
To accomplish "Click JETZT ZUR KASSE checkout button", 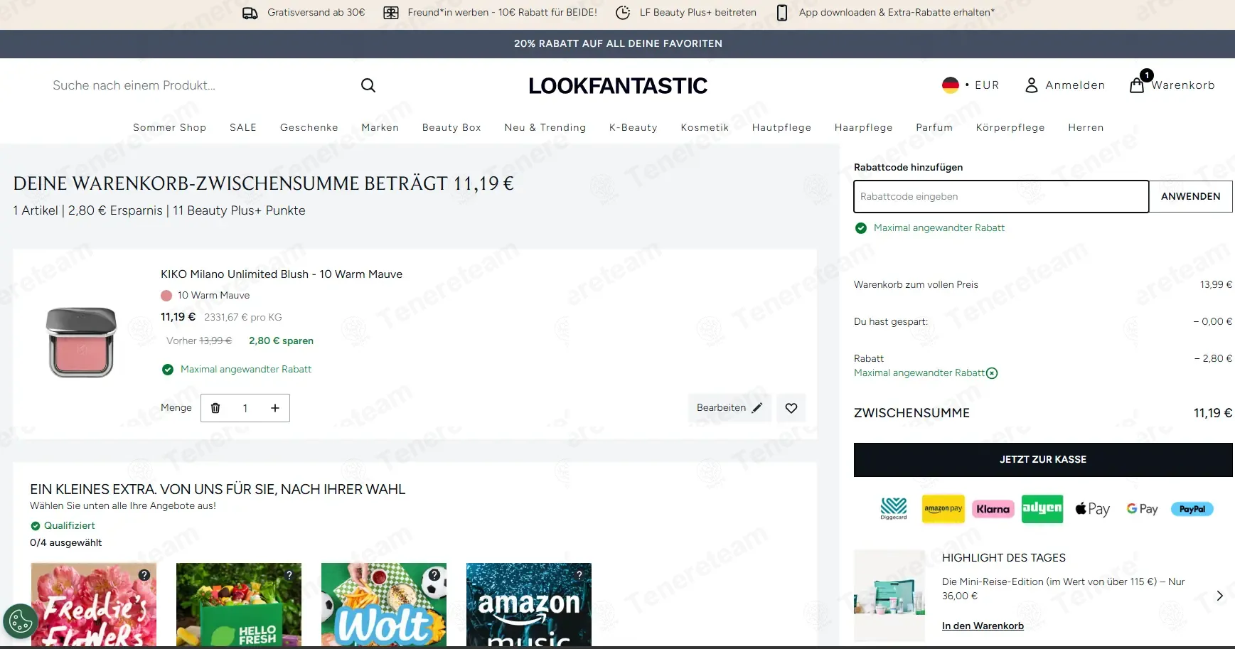I will click(1043, 459).
